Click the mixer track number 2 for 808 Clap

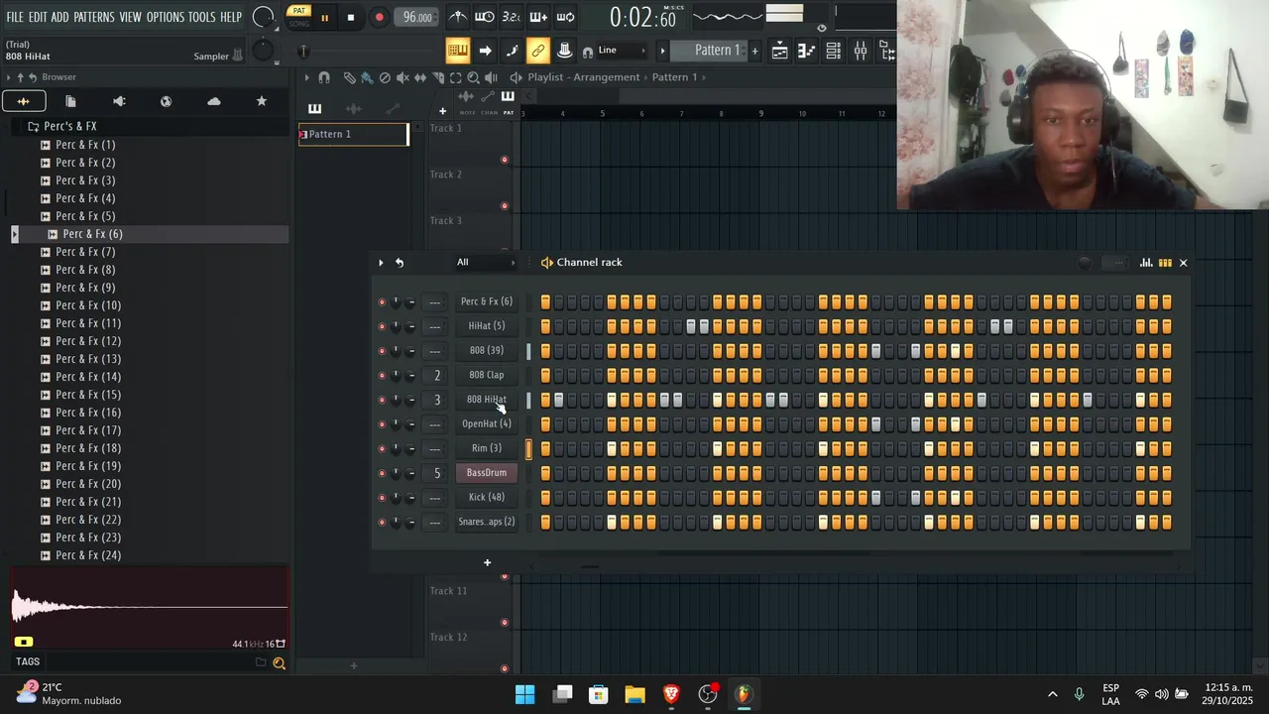(x=436, y=375)
